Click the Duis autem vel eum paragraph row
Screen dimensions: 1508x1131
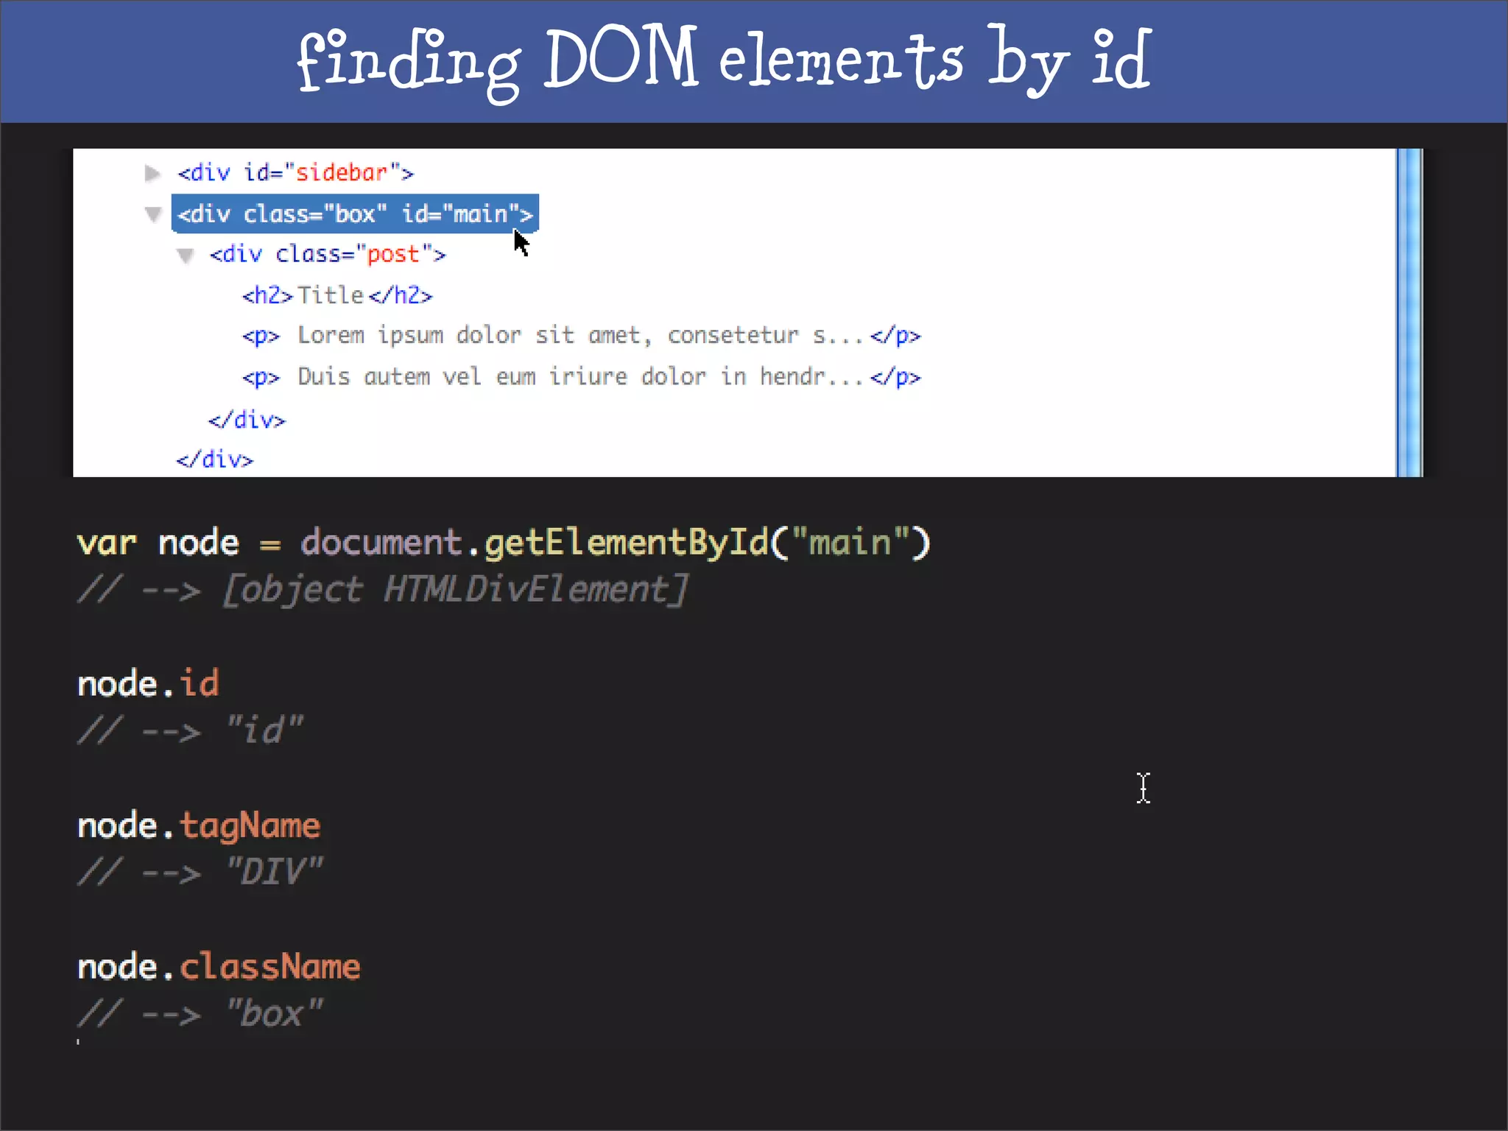click(582, 377)
